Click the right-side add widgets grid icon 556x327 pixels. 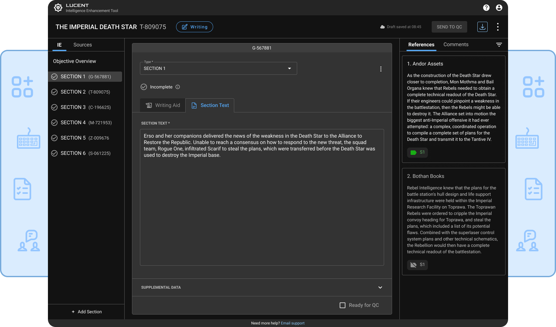pyautogui.click(x=534, y=87)
